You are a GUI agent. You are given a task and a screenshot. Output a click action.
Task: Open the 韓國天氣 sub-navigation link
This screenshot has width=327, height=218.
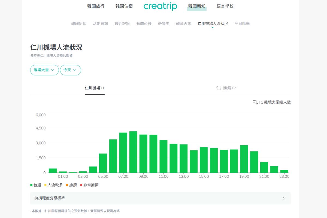[x=183, y=23]
